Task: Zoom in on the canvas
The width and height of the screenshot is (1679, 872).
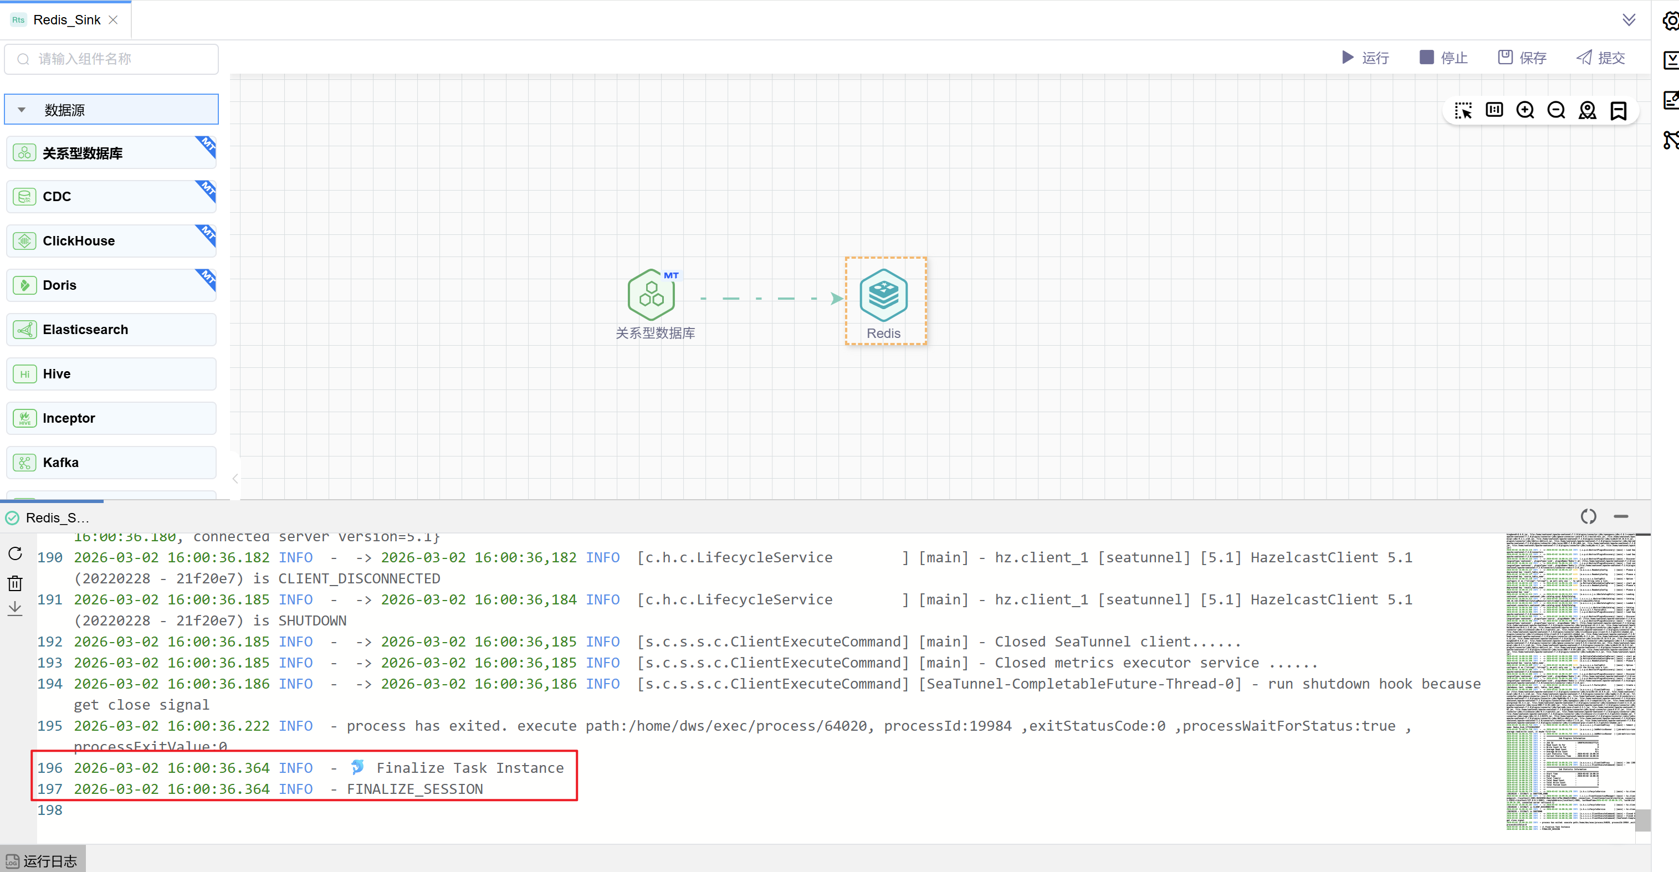Action: [x=1525, y=110]
